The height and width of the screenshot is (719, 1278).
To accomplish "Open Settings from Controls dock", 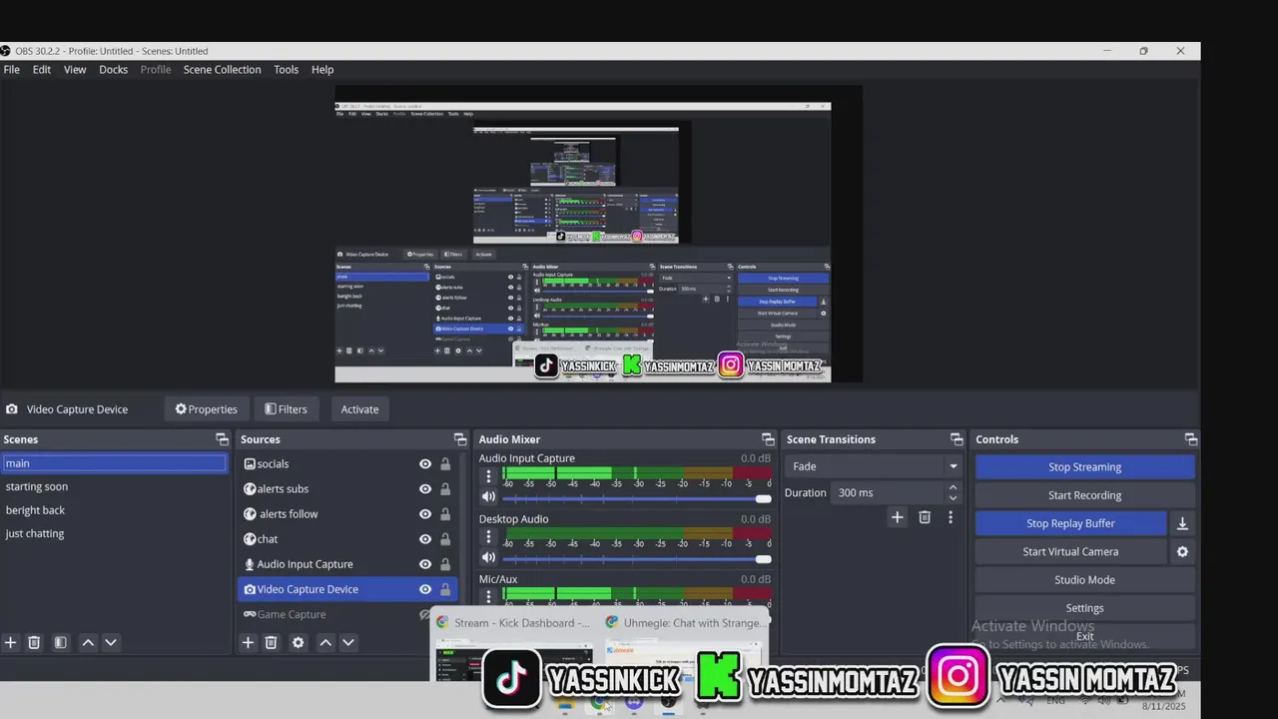I will pos(1084,608).
